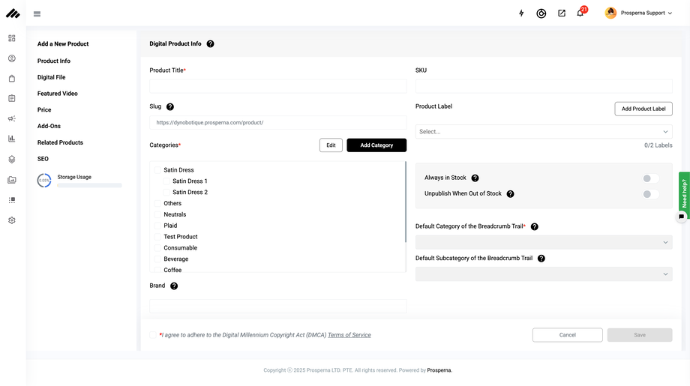Click the help icon next to Slug
This screenshot has width=690, height=386.
point(170,107)
